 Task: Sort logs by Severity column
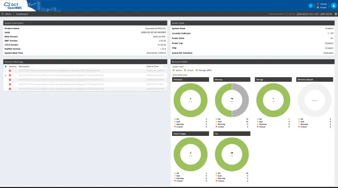[x=12, y=67]
